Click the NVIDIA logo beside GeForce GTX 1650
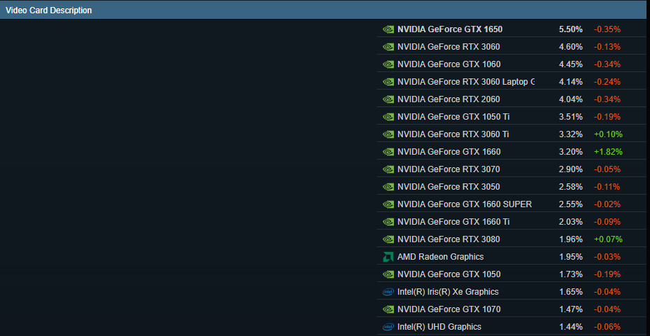The height and width of the screenshot is (336, 650). pos(388,29)
